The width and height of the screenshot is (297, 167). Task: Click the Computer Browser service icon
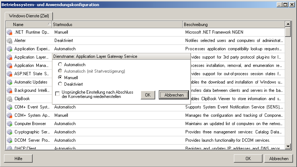[x=9, y=124]
